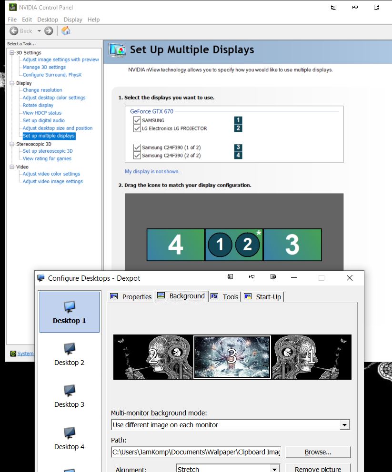This screenshot has width=392, height=472.
Task: Uncheck Samsung C24F390 (1 of 2)
Action: 137,148
